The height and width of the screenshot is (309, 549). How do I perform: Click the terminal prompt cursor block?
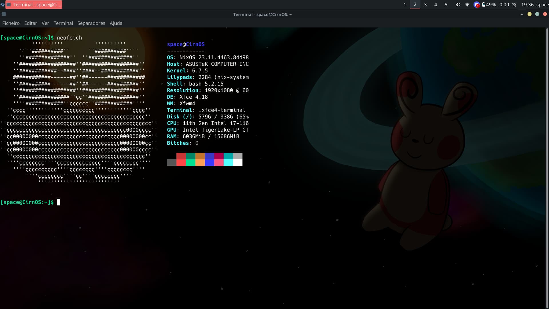(58, 202)
